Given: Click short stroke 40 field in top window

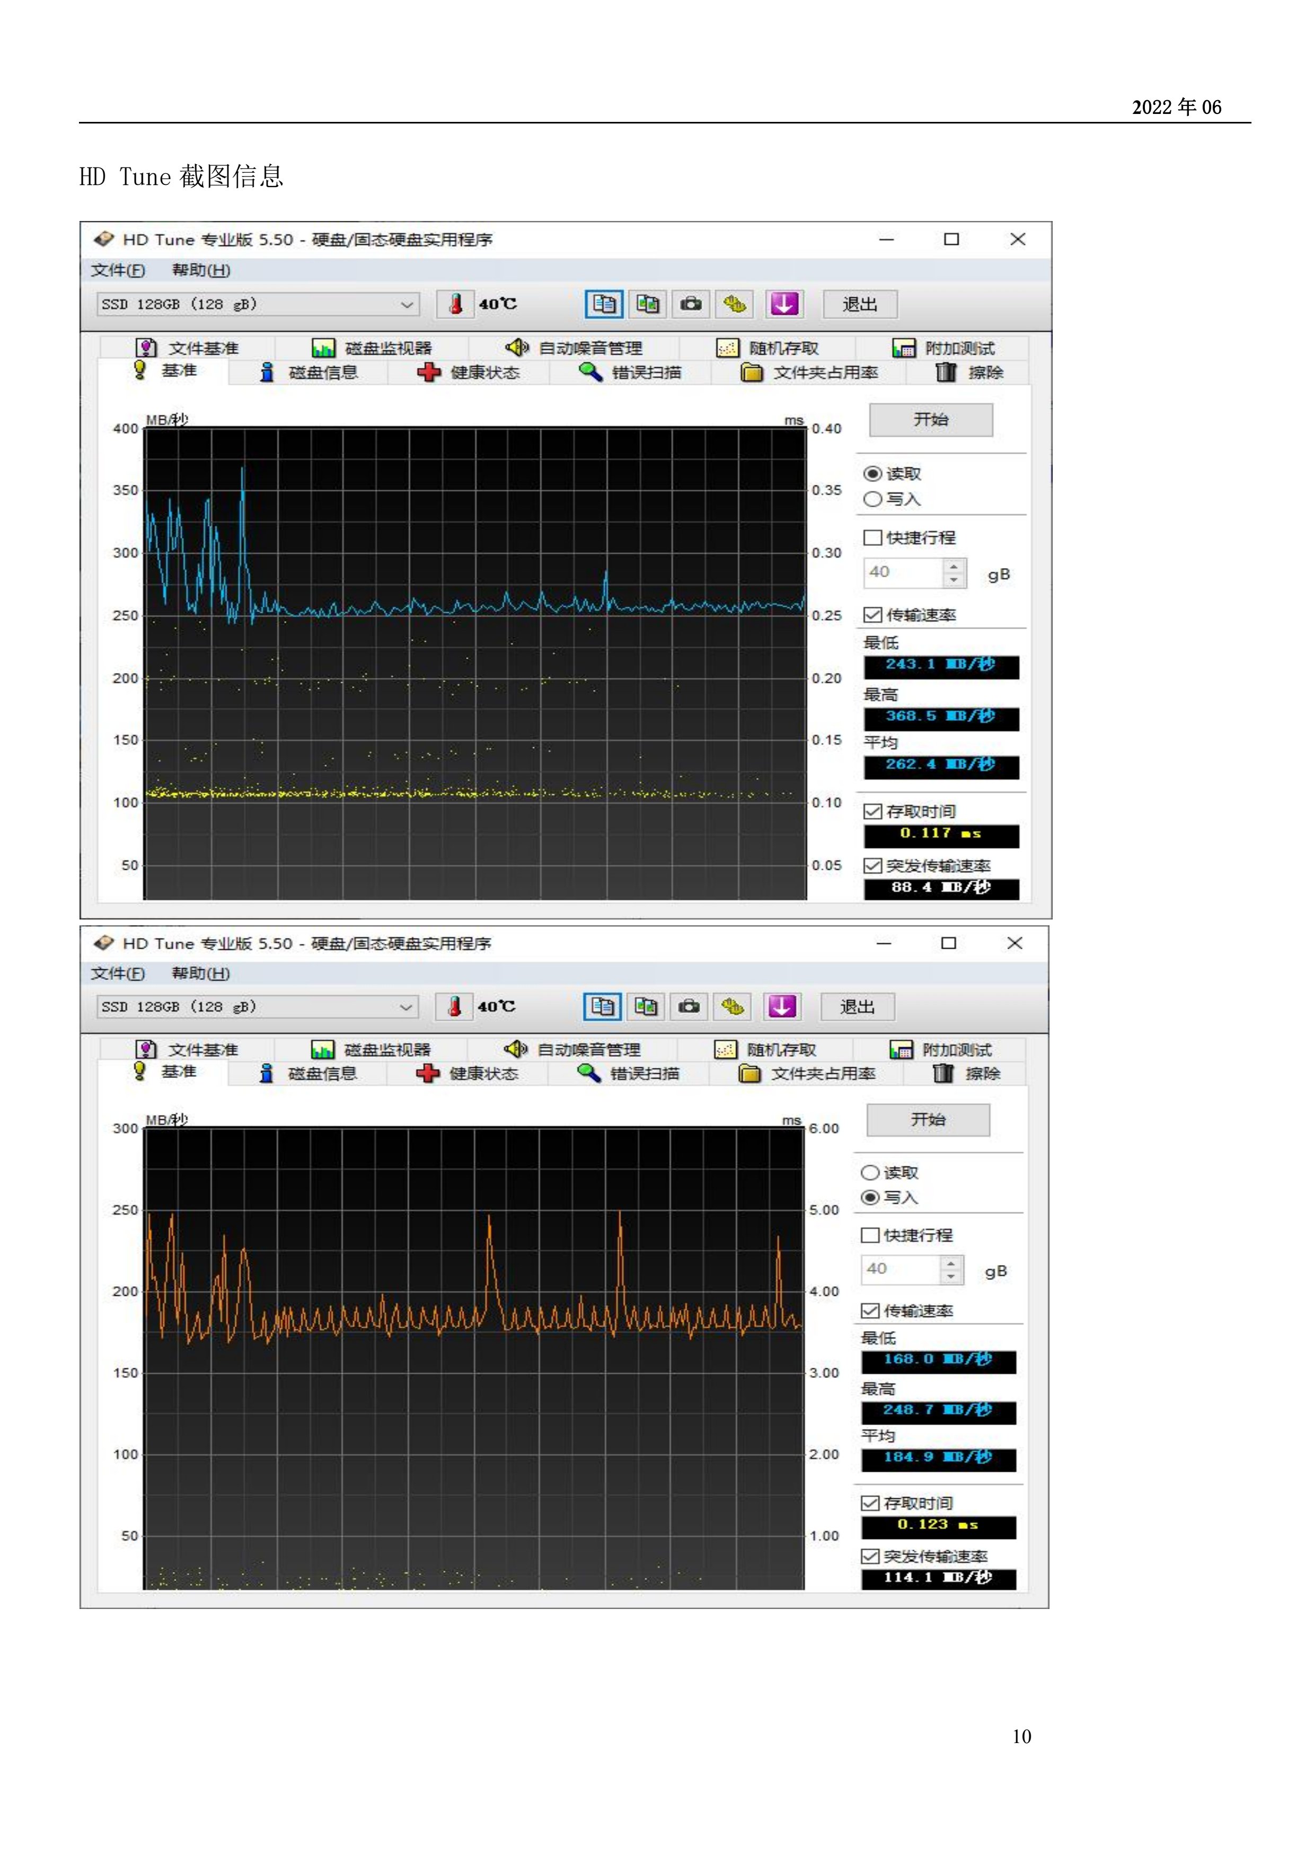Looking at the screenshot, I should [904, 573].
